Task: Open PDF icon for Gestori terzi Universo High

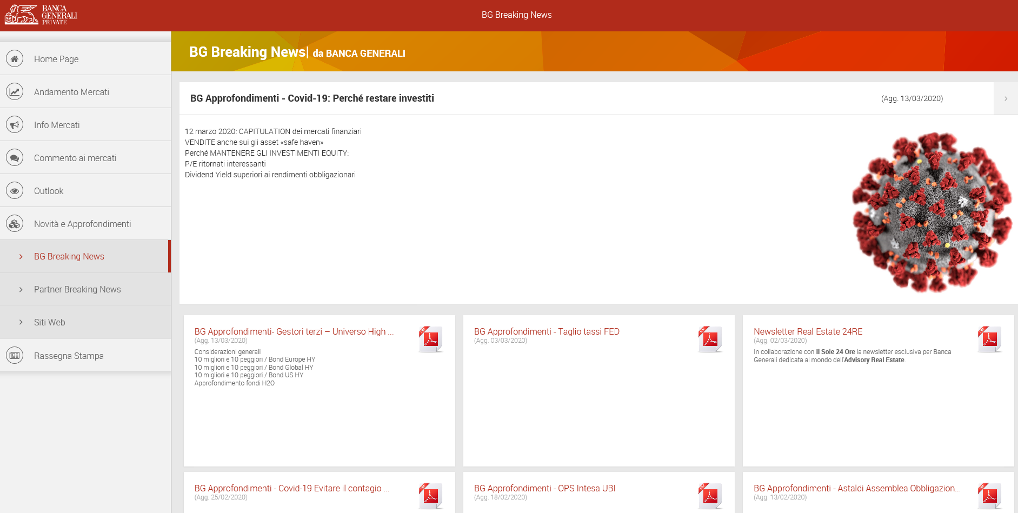Action: [431, 339]
